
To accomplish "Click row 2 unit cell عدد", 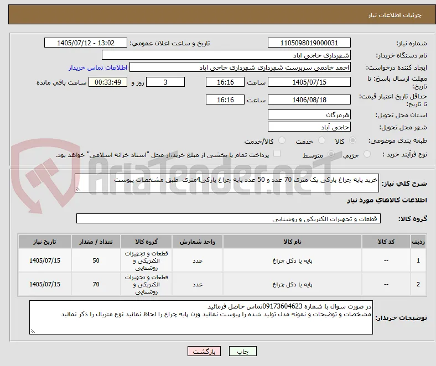I will pyautogui.click(x=198, y=284).
